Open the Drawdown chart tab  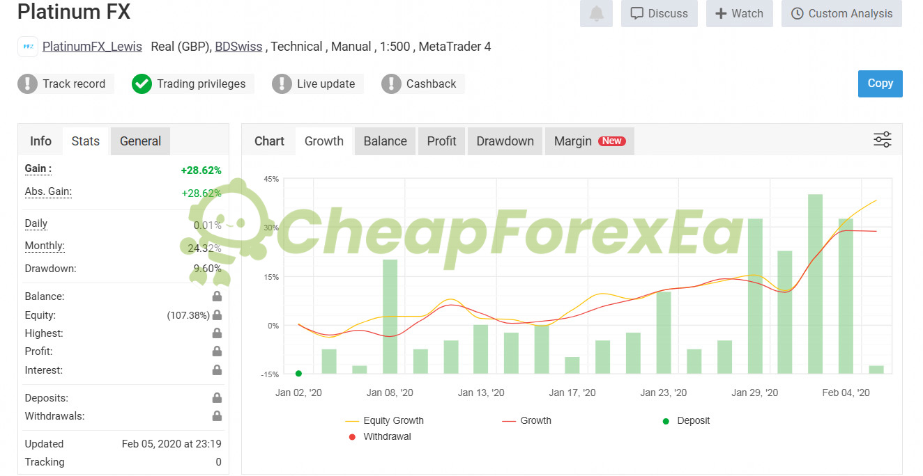pos(505,141)
